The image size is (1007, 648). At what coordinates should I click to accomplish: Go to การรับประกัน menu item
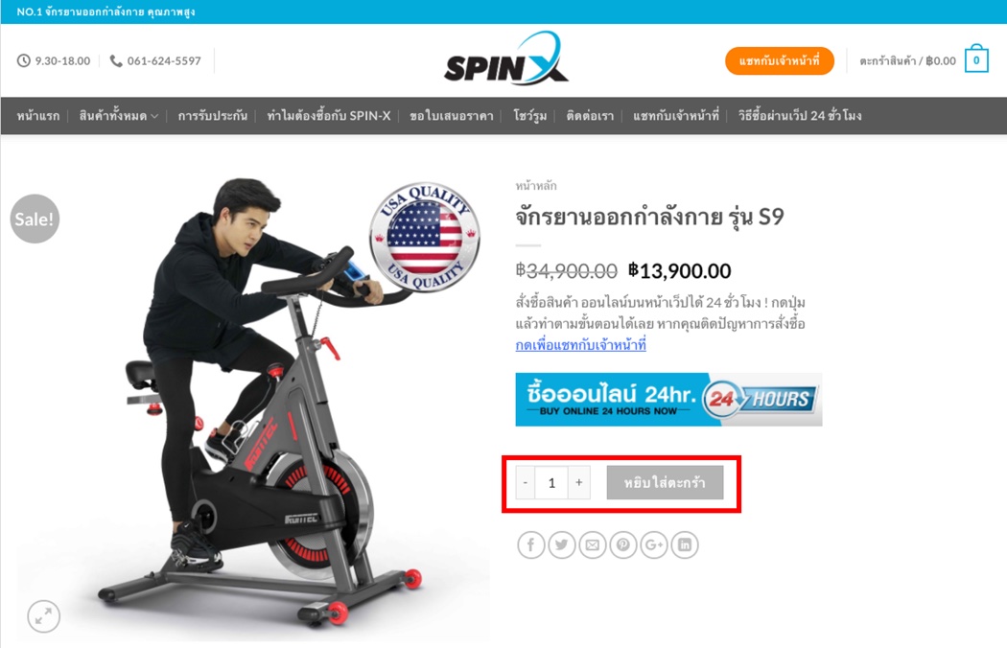click(x=213, y=116)
